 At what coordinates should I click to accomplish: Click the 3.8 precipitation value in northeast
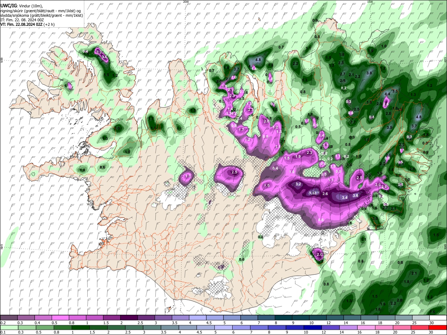pos(369,73)
